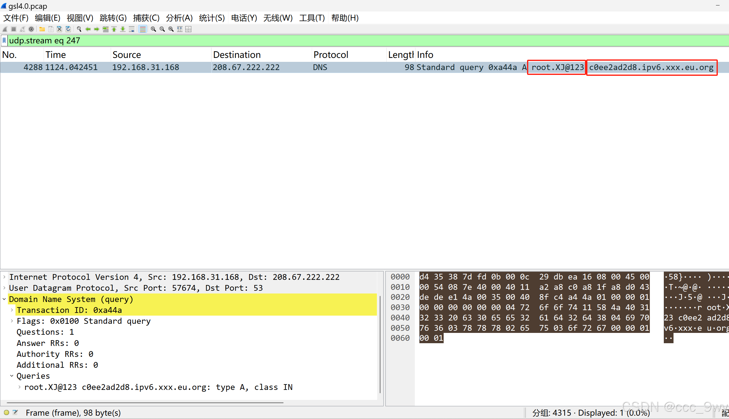
Task: Jump to first packet icon
Action: 114,29
